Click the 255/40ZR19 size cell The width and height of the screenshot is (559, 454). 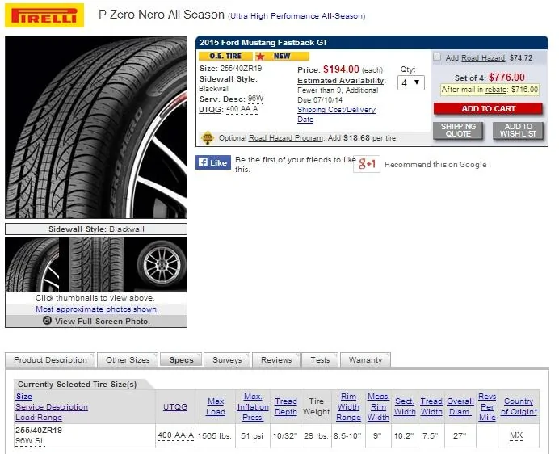tap(39, 431)
